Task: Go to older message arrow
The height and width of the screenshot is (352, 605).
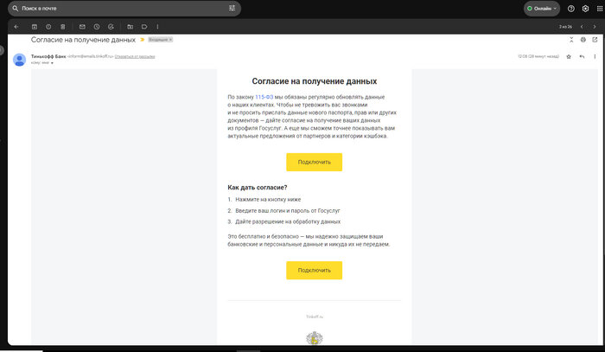Action: 595,27
